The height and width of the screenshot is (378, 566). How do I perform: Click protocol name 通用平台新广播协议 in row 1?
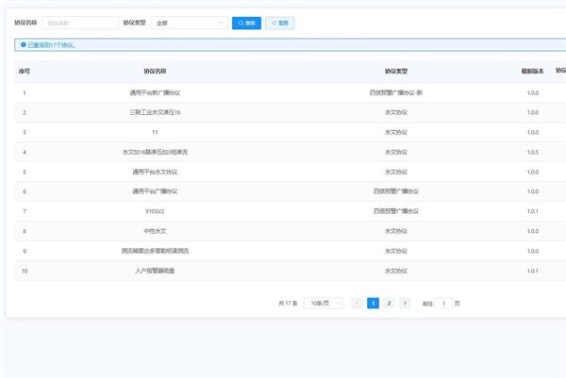[x=155, y=92]
